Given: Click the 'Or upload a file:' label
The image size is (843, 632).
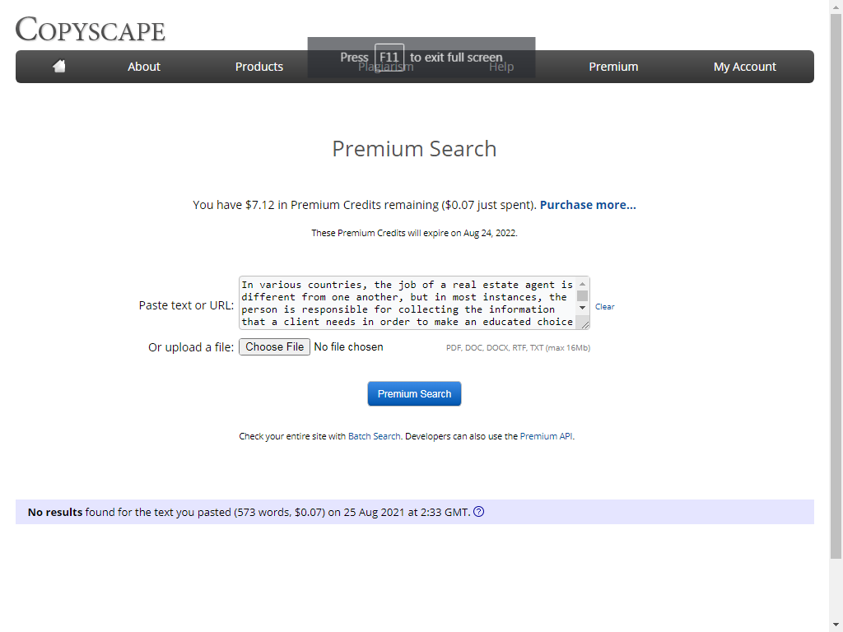Looking at the screenshot, I should tap(191, 348).
